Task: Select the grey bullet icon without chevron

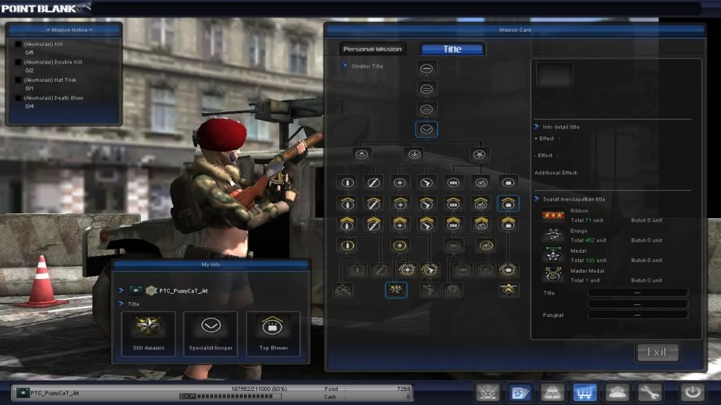Action: click(x=347, y=182)
